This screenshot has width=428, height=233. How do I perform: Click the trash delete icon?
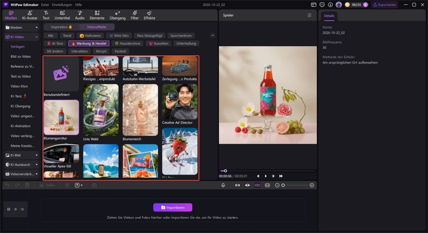(x=27, y=185)
